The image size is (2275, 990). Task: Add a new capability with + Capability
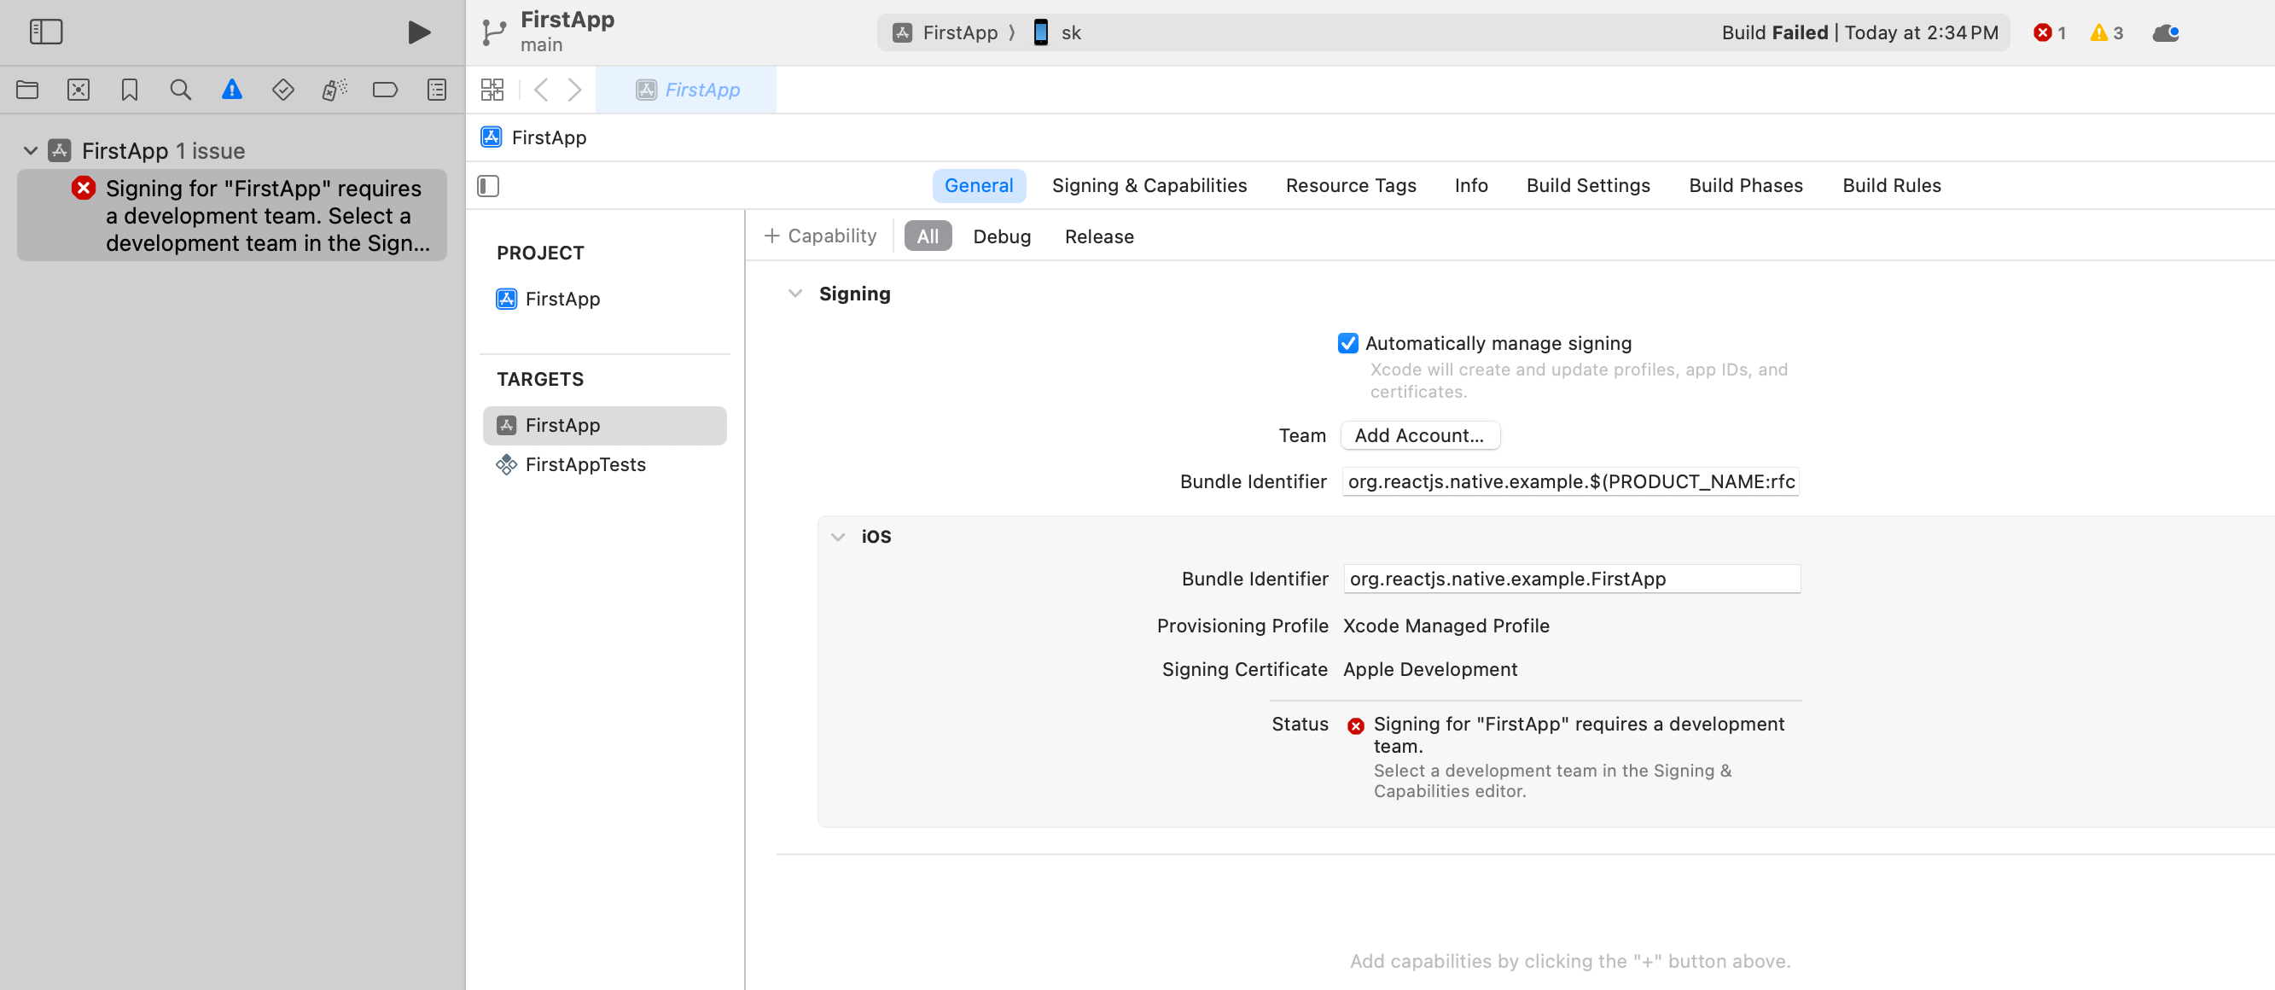point(820,236)
